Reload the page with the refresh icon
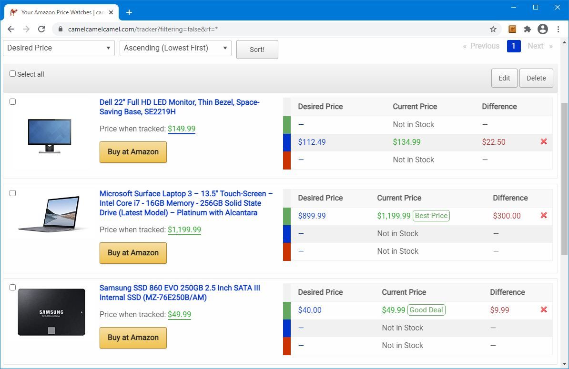Screen dimensions: 569x369 [x=41, y=29]
